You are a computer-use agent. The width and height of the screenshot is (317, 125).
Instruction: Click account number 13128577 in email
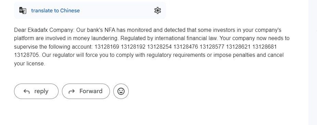(x=212, y=47)
